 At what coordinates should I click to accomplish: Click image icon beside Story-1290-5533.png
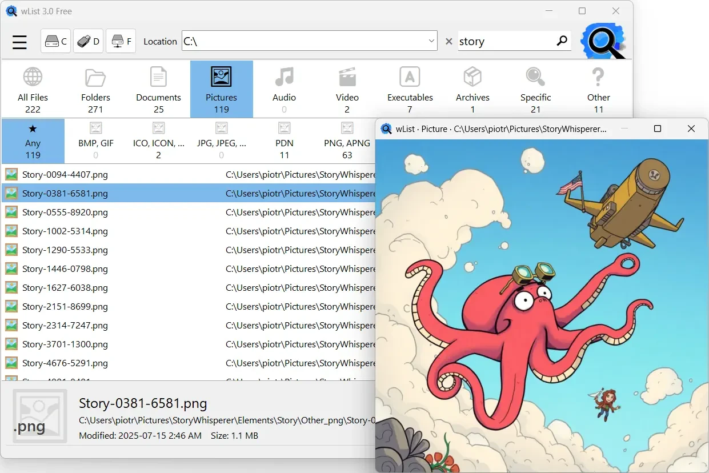(11, 250)
